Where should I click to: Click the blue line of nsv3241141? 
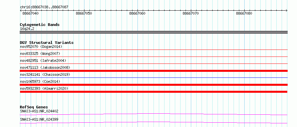[x=154, y=77]
